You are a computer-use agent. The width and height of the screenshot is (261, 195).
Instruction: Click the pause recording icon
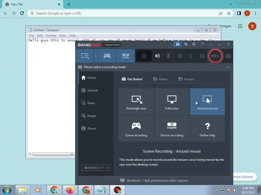tap(202, 56)
